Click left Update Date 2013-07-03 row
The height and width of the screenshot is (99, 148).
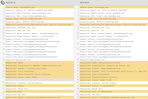click(40, 19)
